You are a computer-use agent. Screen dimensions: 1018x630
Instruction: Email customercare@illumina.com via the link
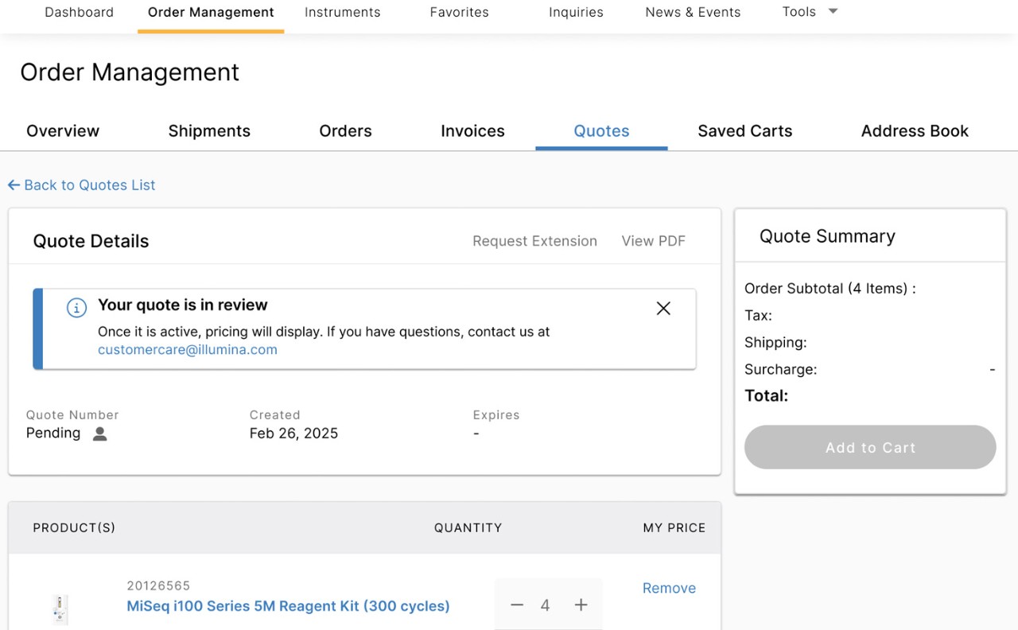188,349
